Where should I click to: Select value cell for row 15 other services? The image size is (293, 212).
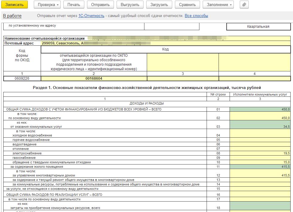point(260,189)
